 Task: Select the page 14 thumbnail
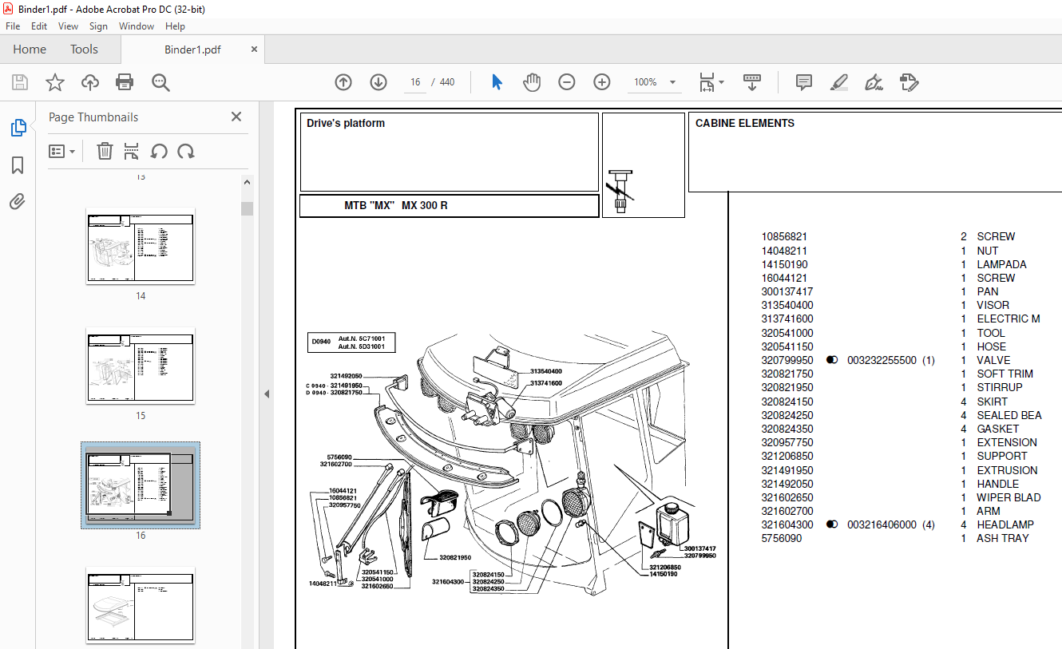[x=141, y=246]
